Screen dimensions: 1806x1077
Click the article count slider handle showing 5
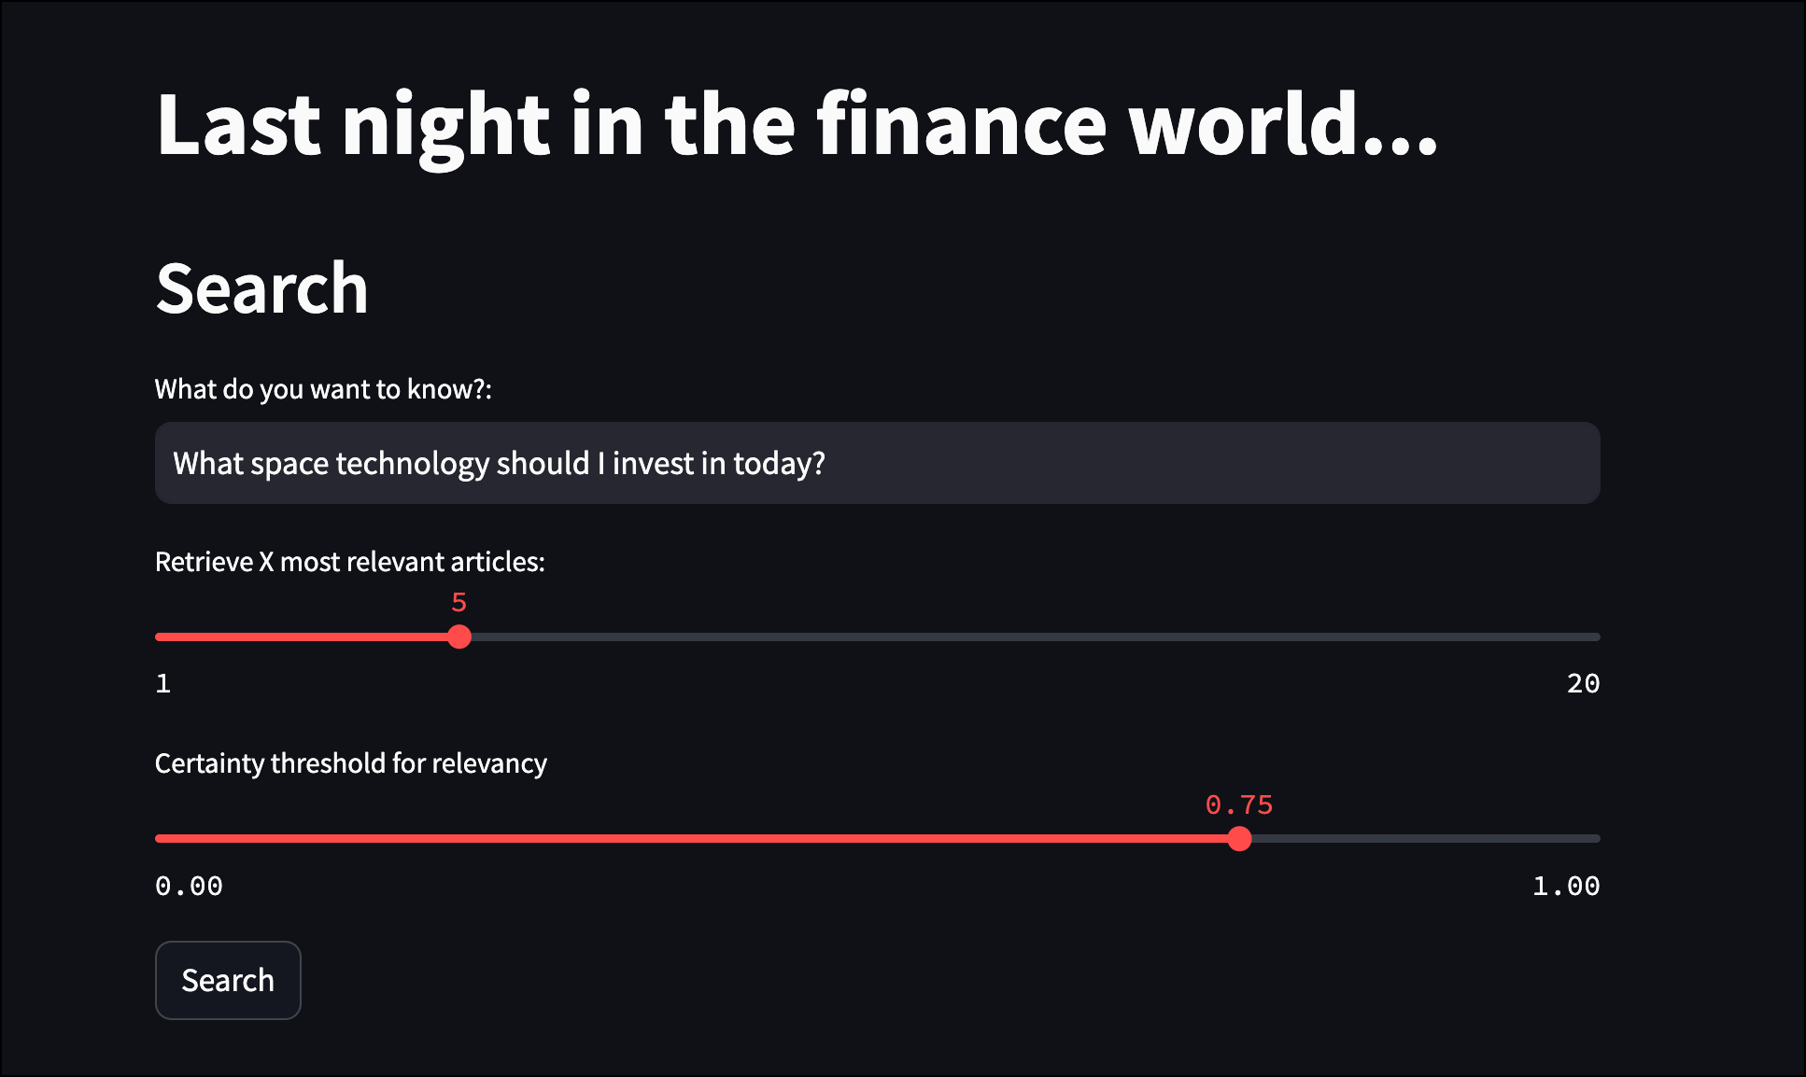[459, 636]
